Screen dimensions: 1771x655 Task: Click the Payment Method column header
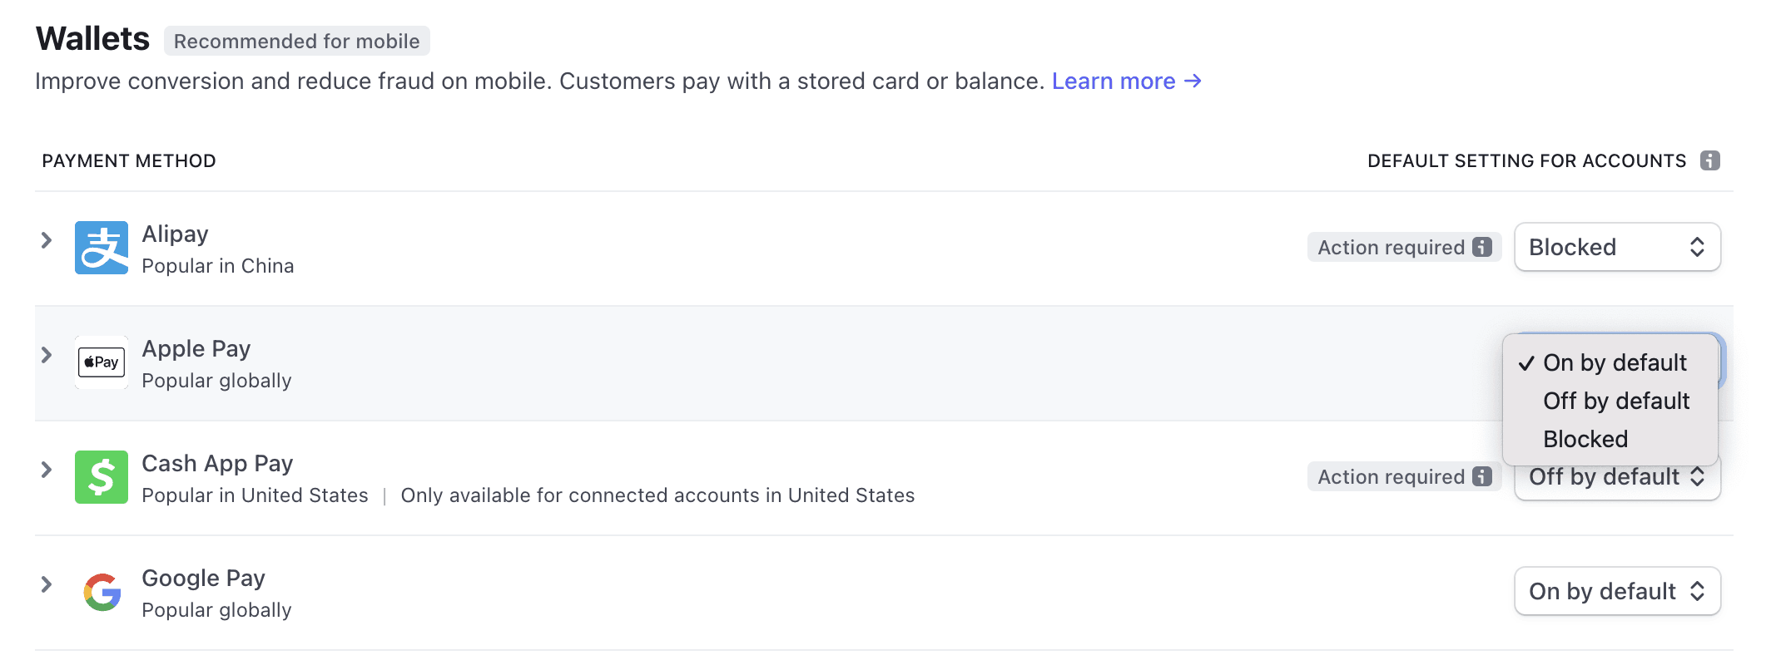(128, 160)
